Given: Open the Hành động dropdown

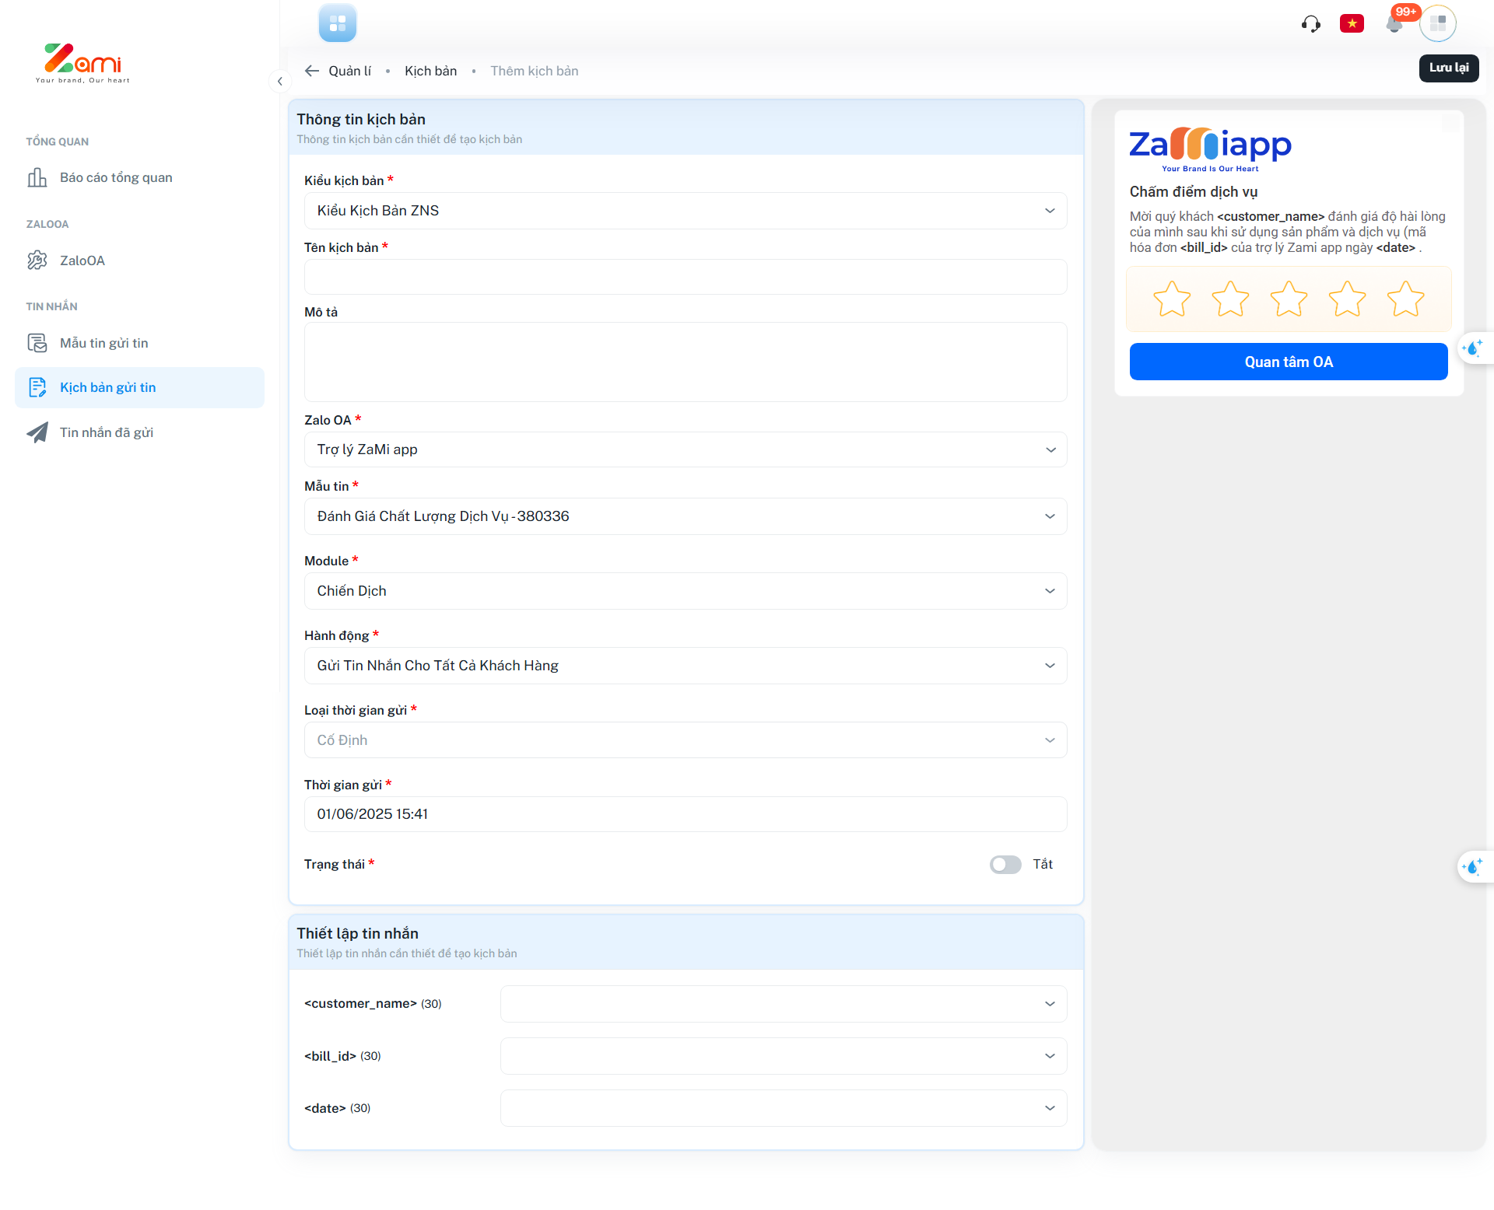Looking at the screenshot, I should [685, 666].
